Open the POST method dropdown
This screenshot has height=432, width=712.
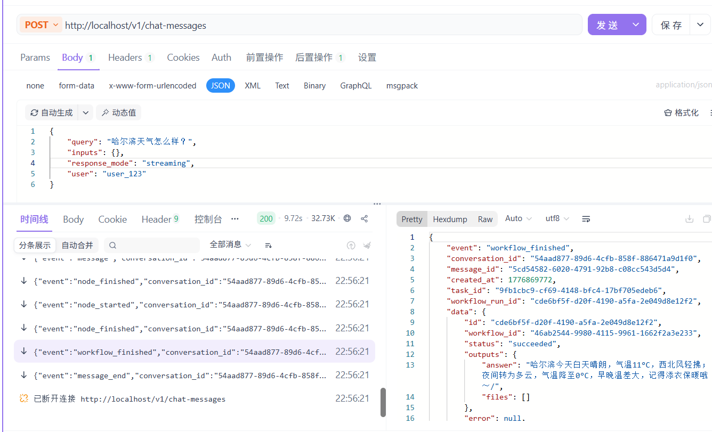41,25
